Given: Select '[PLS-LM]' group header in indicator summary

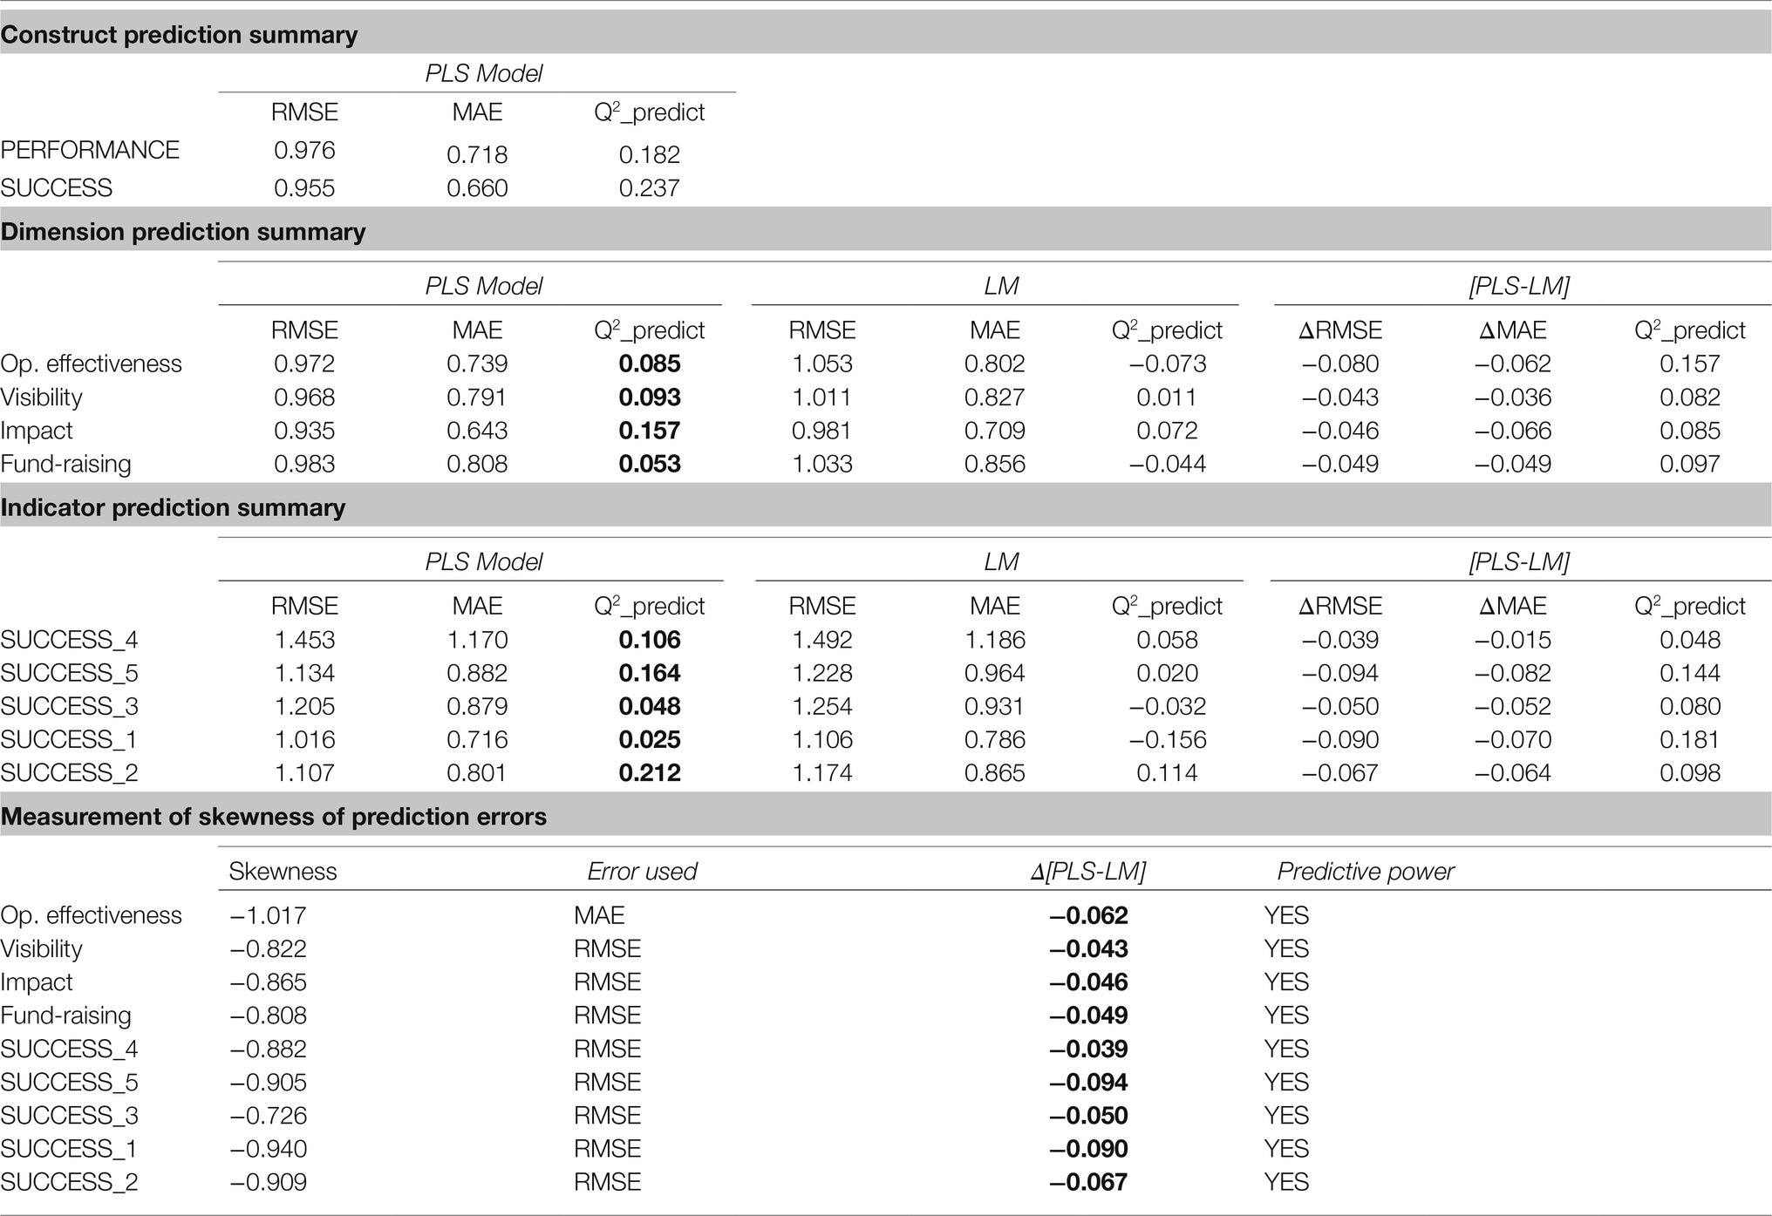Looking at the screenshot, I should [x=1519, y=562].
